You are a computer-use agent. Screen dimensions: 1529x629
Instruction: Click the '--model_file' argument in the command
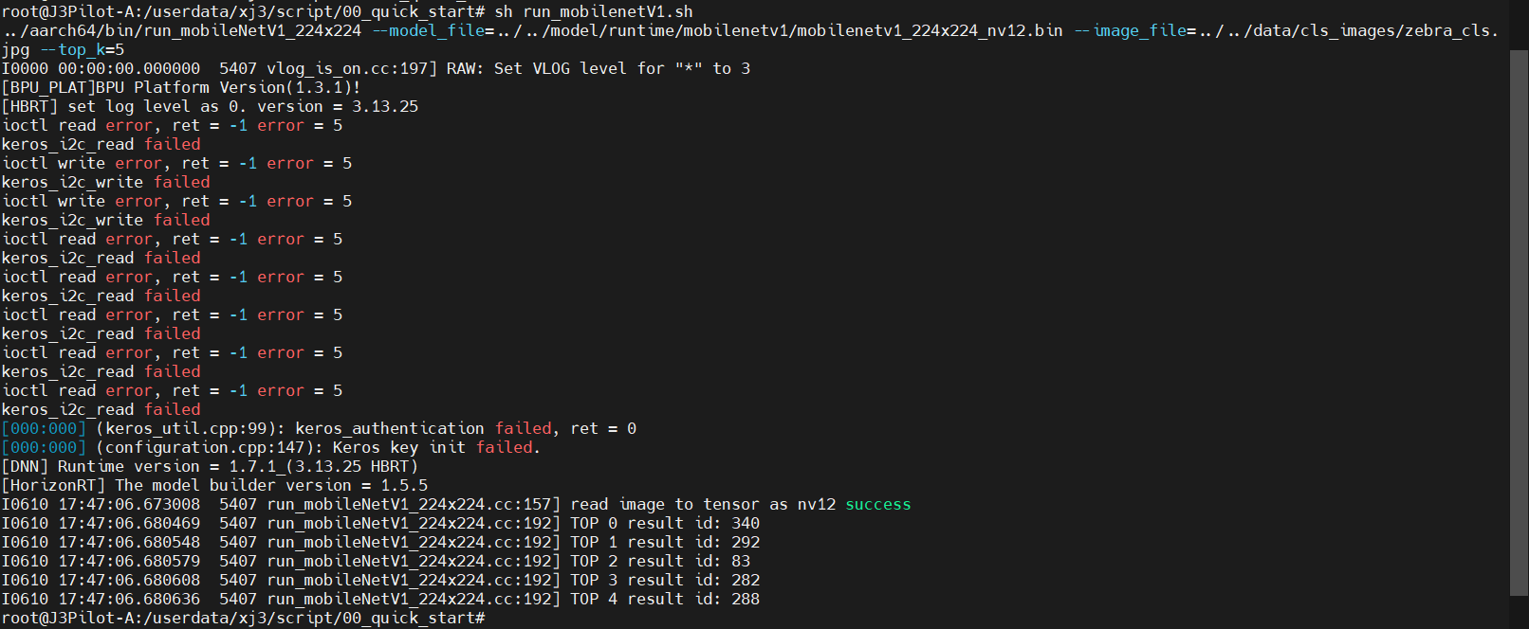click(428, 30)
